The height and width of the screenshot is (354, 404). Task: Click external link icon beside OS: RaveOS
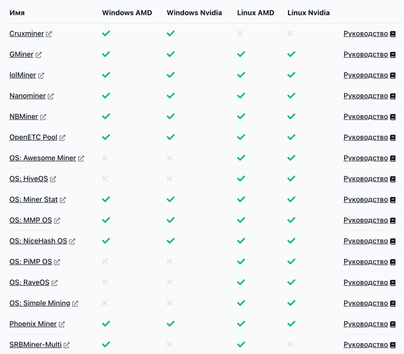[x=54, y=283]
